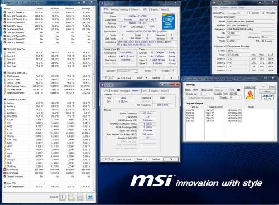Open the Select CPU dropdown in Core Temp
The height and width of the screenshot is (205, 279).
(x=237, y=13)
